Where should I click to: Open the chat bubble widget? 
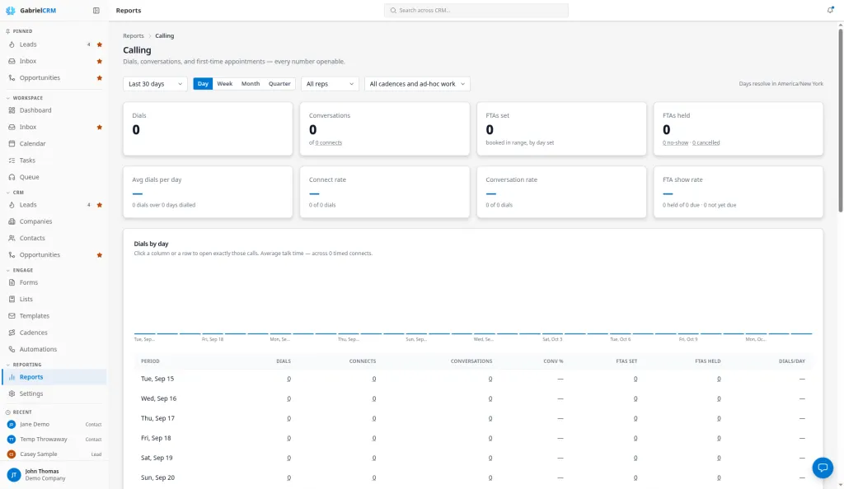(x=823, y=468)
